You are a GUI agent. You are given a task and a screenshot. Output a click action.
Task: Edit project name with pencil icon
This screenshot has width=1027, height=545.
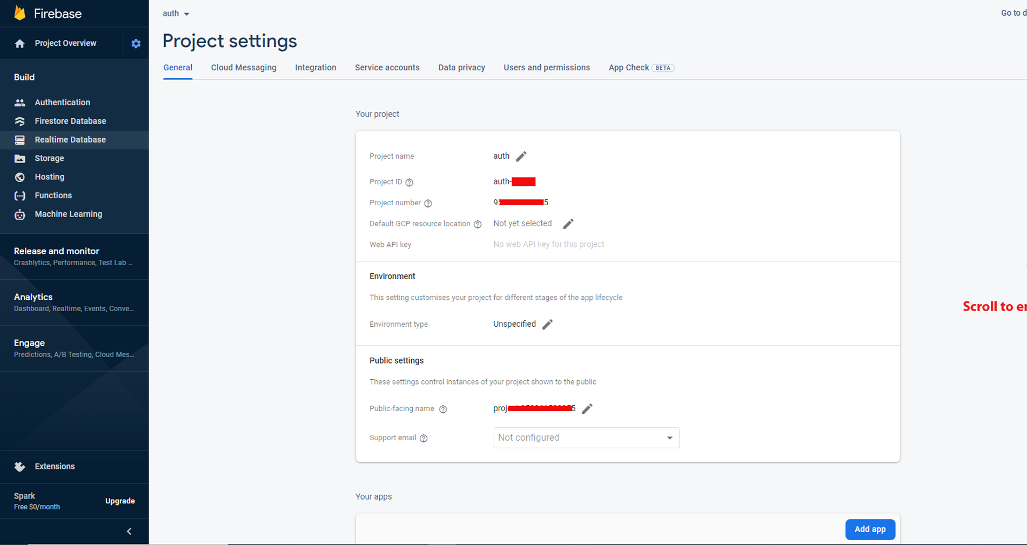click(x=521, y=157)
